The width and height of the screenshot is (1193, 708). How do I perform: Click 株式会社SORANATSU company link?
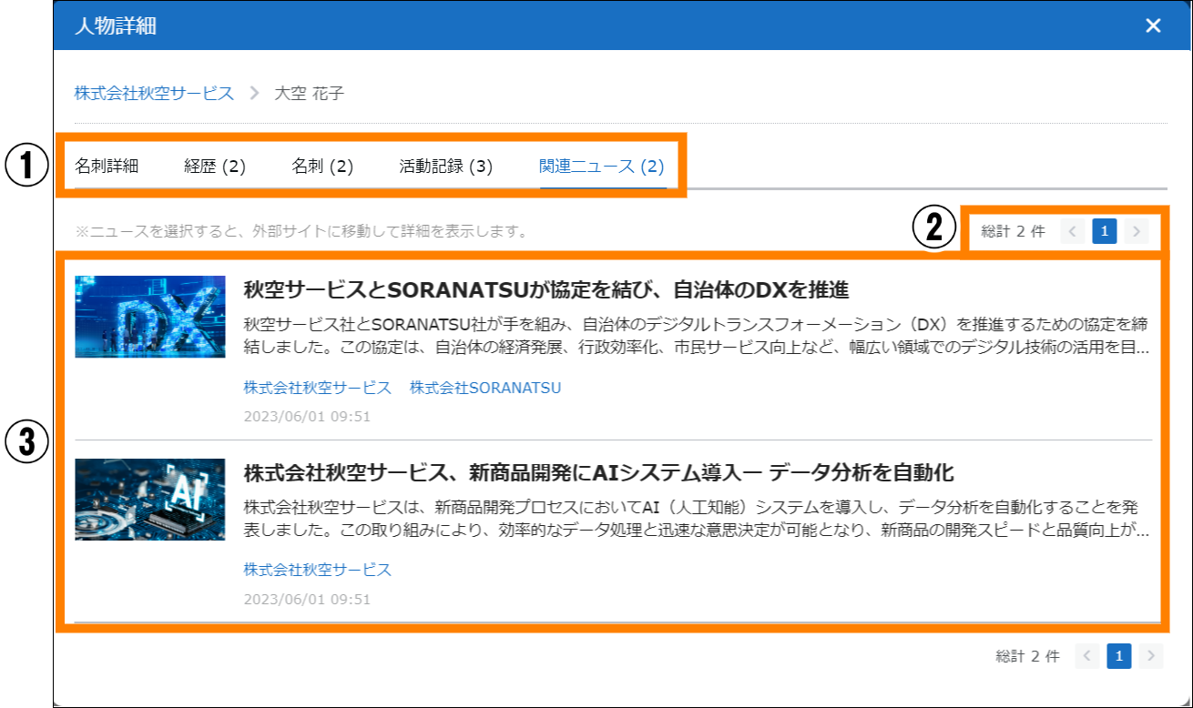tap(485, 388)
